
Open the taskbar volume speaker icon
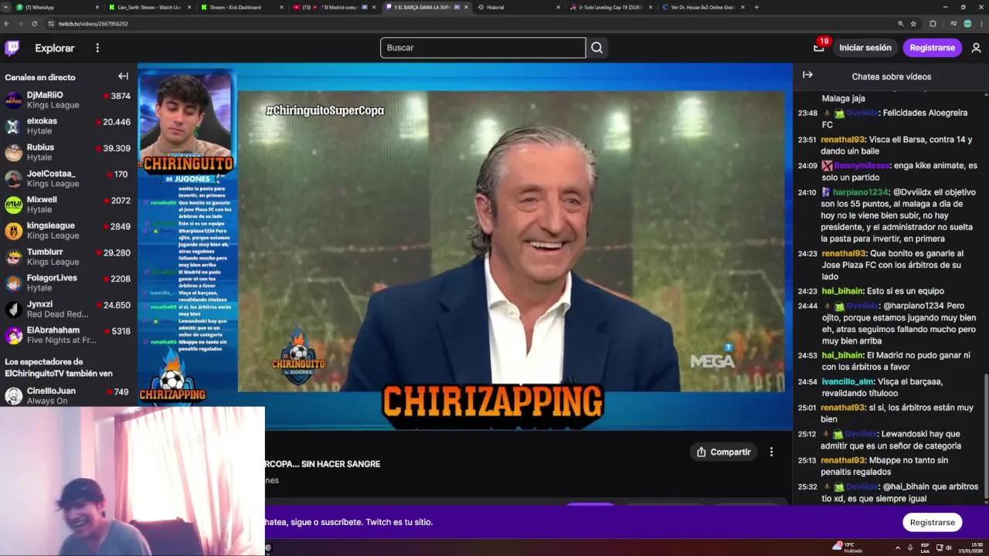[x=948, y=548]
